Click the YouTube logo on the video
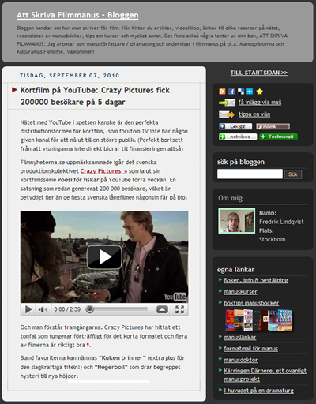 (175, 297)
